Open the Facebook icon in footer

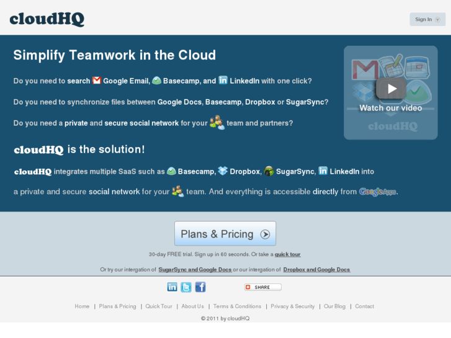pyautogui.click(x=200, y=287)
